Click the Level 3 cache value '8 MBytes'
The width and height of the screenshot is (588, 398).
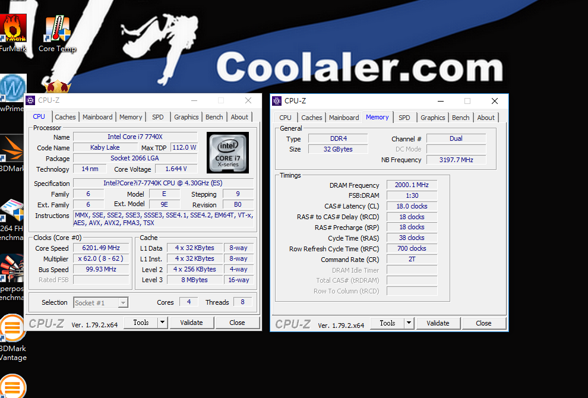pos(195,280)
